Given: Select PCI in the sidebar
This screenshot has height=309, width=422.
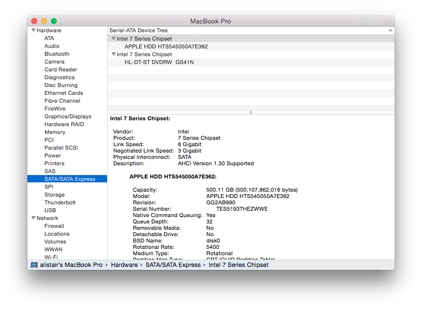Looking at the screenshot, I should [49, 140].
